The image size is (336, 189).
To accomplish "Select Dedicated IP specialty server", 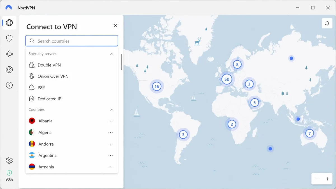I will tap(72, 99).
